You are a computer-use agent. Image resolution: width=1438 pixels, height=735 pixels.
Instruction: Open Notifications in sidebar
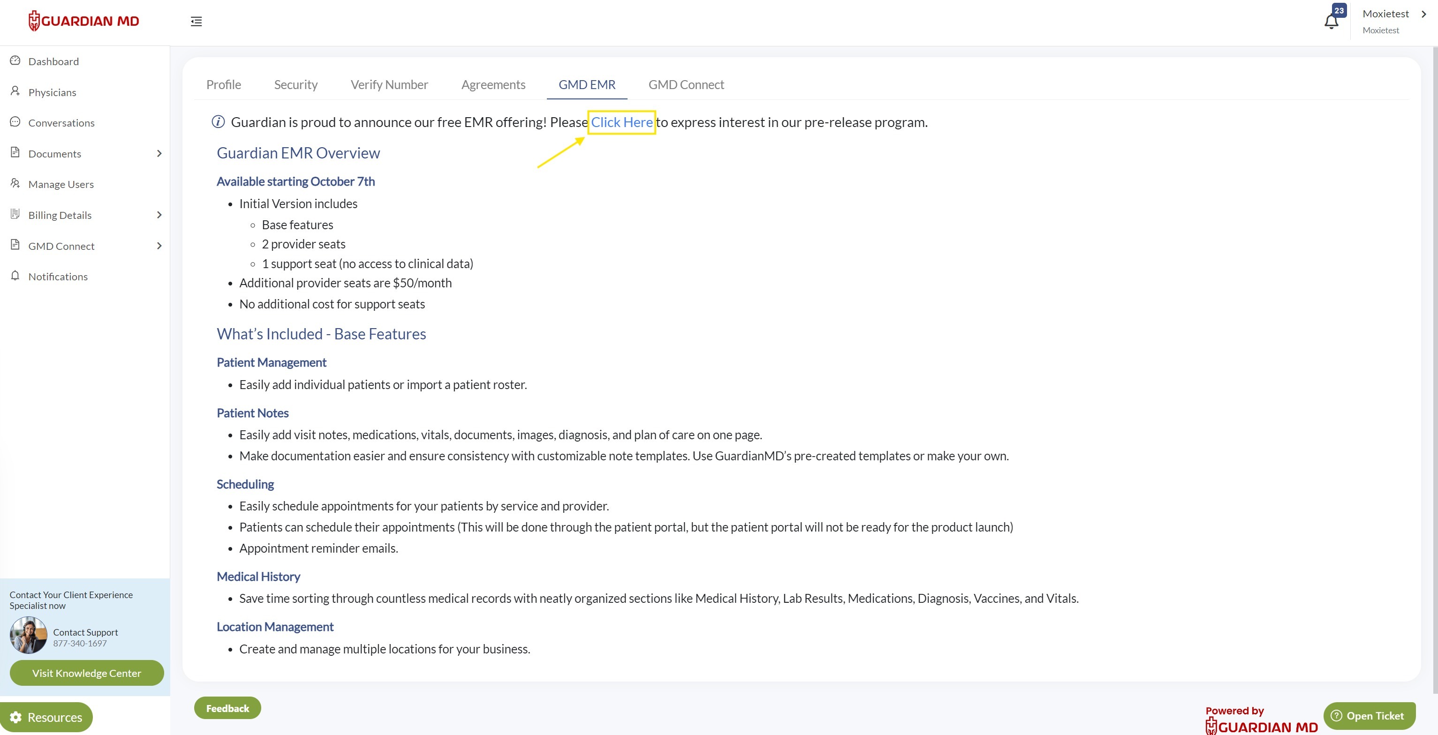click(58, 276)
